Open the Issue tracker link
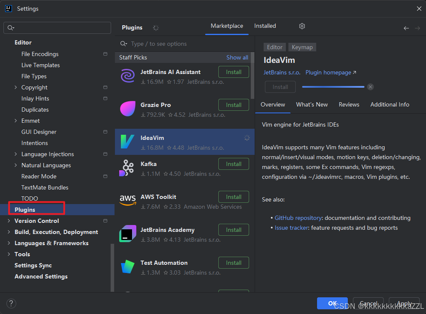This screenshot has width=426, height=314. click(x=291, y=228)
